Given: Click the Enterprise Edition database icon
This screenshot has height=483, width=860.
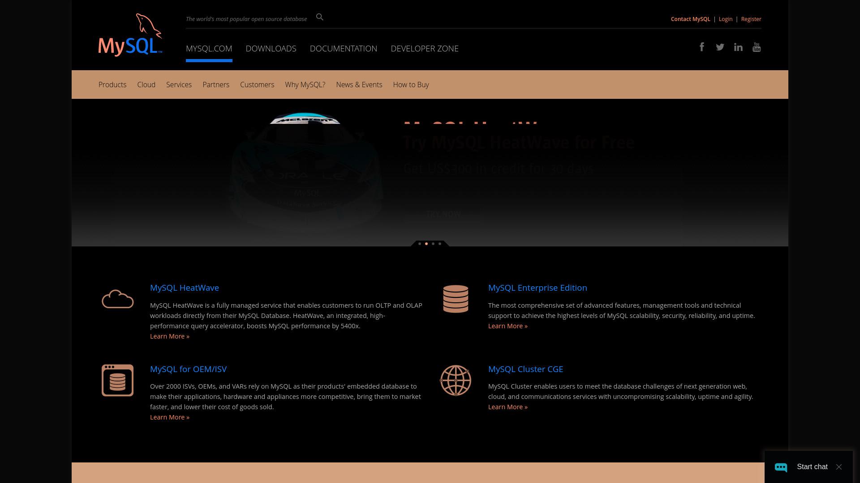Looking at the screenshot, I should (x=456, y=299).
